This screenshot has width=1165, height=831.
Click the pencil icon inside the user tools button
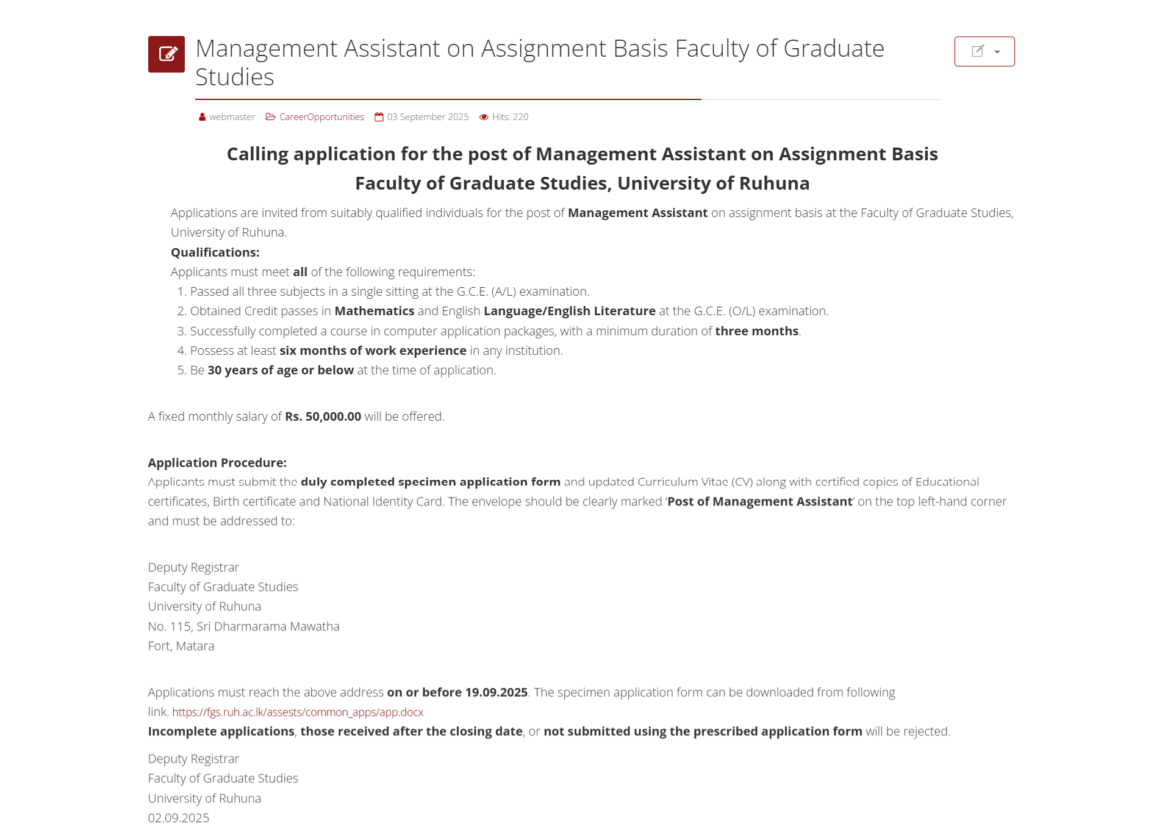[977, 51]
